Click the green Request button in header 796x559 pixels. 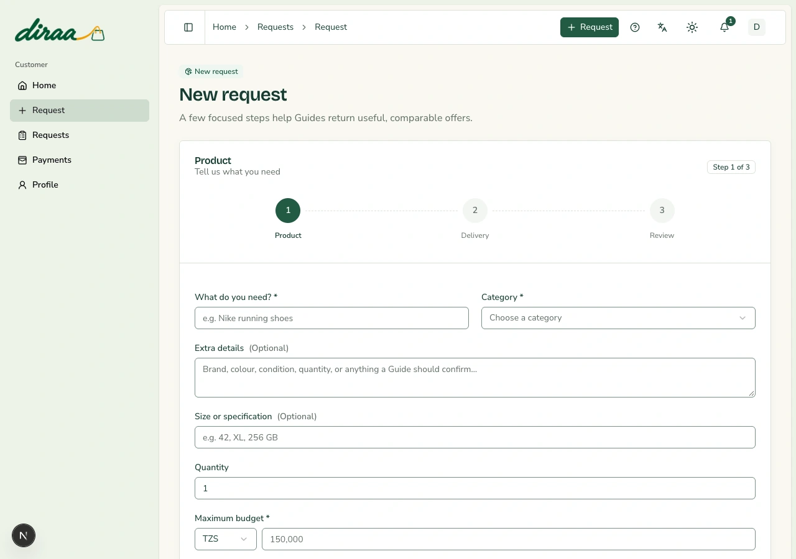(x=590, y=27)
